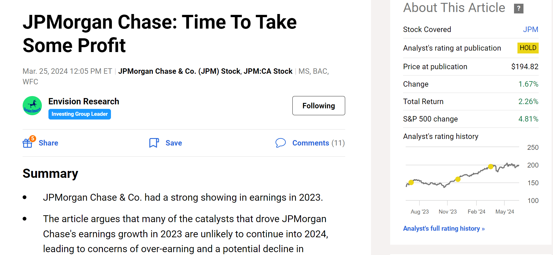Toggle the Following button

point(318,106)
